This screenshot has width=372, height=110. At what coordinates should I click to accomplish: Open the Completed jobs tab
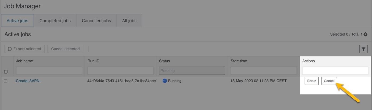click(55, 21)
